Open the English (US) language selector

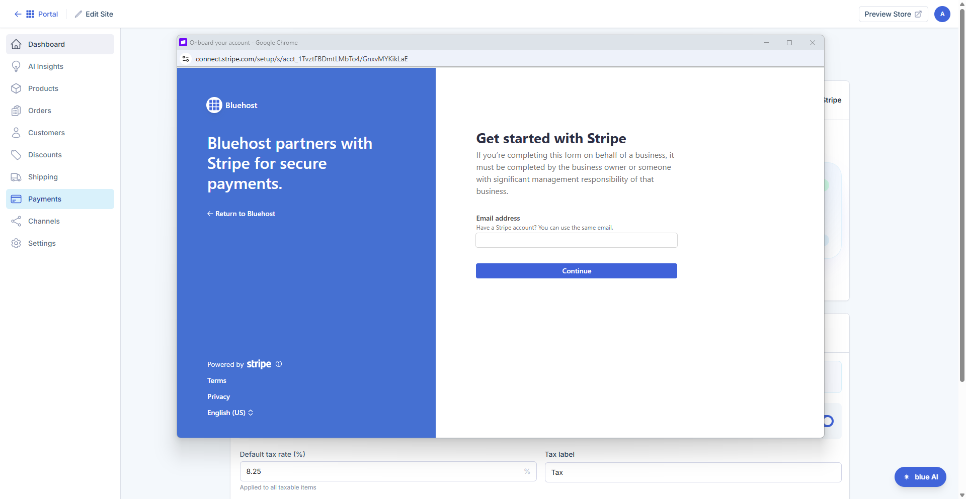[x=230, y=413]
